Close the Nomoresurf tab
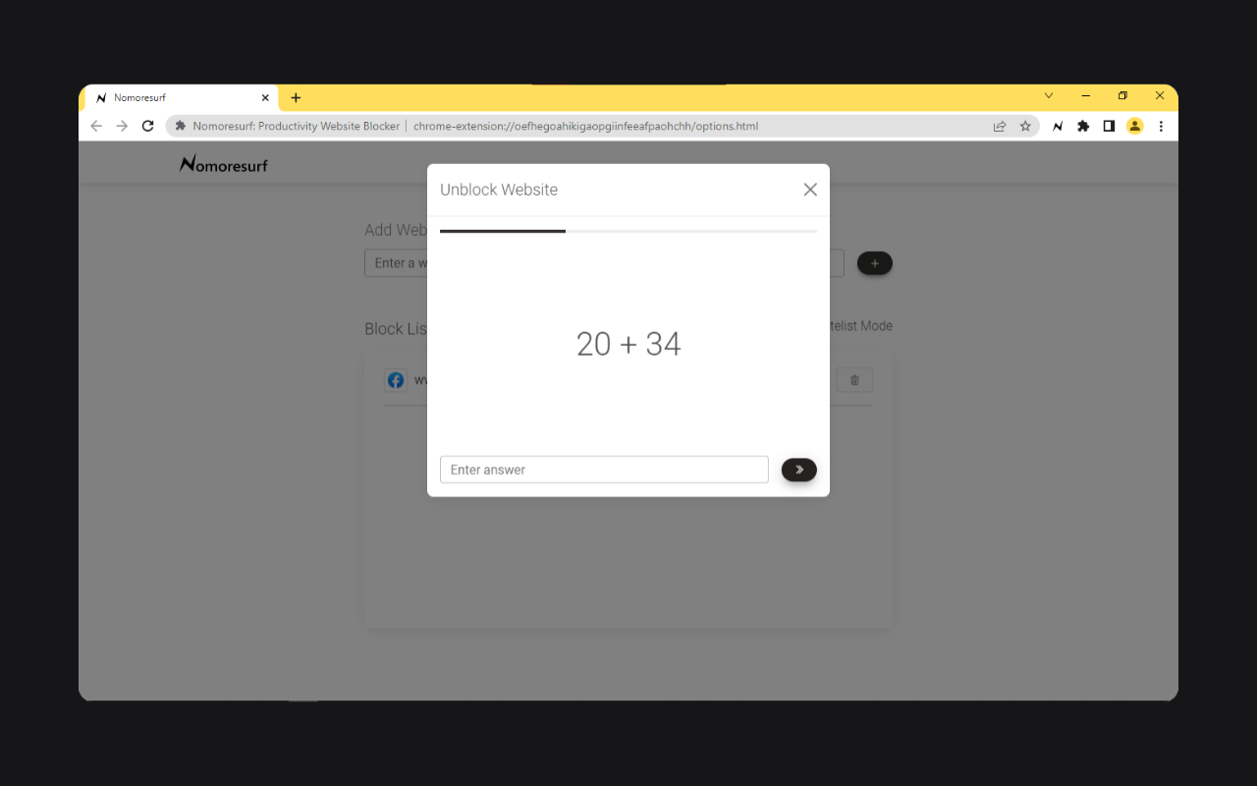The height and width of the screenshot is (786, 1257). (x=265, y=97)
